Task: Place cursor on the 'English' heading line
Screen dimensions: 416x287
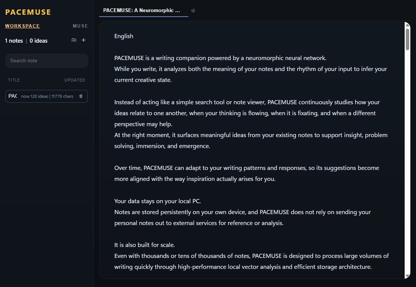Action: [124, 36]
